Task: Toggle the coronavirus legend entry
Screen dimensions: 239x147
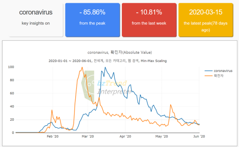Action: 218,71
